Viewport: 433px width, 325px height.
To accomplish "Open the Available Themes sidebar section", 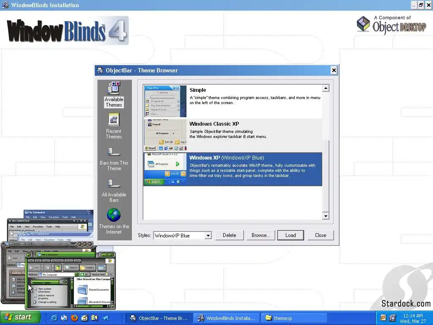I will [114, 94].
